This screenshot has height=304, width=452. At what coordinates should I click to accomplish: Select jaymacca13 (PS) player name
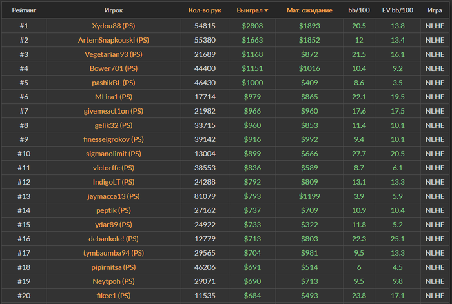click(114, 196)
